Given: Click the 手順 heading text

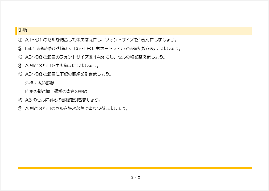Looking at the screenshot, I should pos(23,30).
